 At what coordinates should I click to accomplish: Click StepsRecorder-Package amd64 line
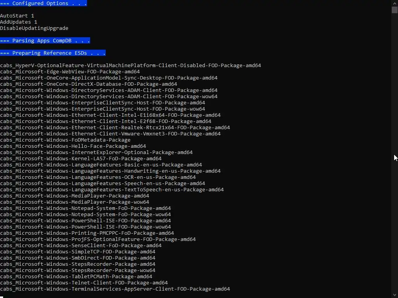click(x=78, y=264)
